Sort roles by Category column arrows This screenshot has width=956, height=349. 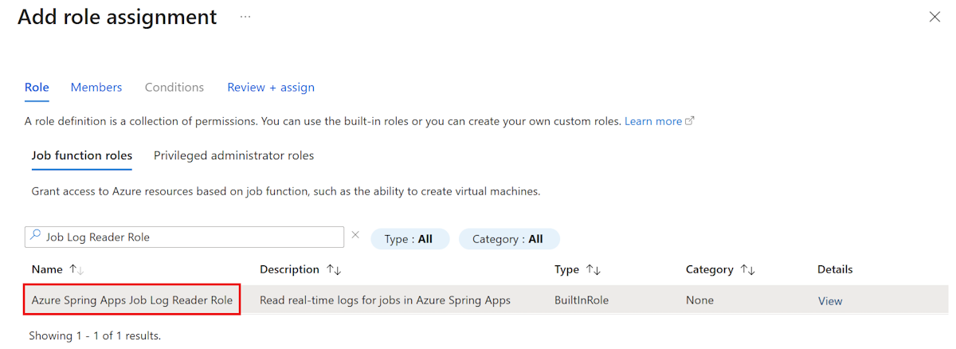click(747, 269)
